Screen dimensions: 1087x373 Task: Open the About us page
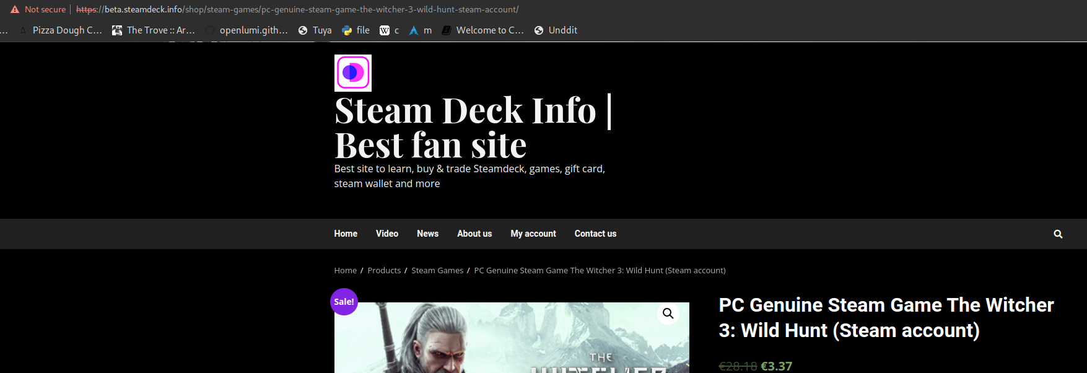[x=474, y=234]
